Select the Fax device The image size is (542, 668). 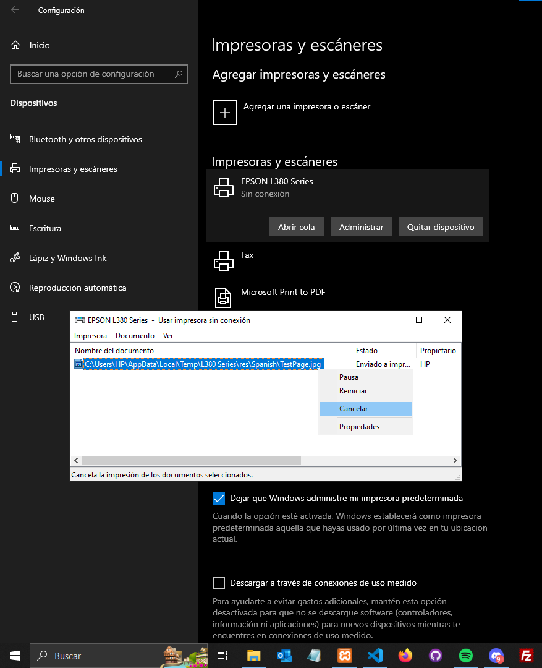tap(247, 255)
